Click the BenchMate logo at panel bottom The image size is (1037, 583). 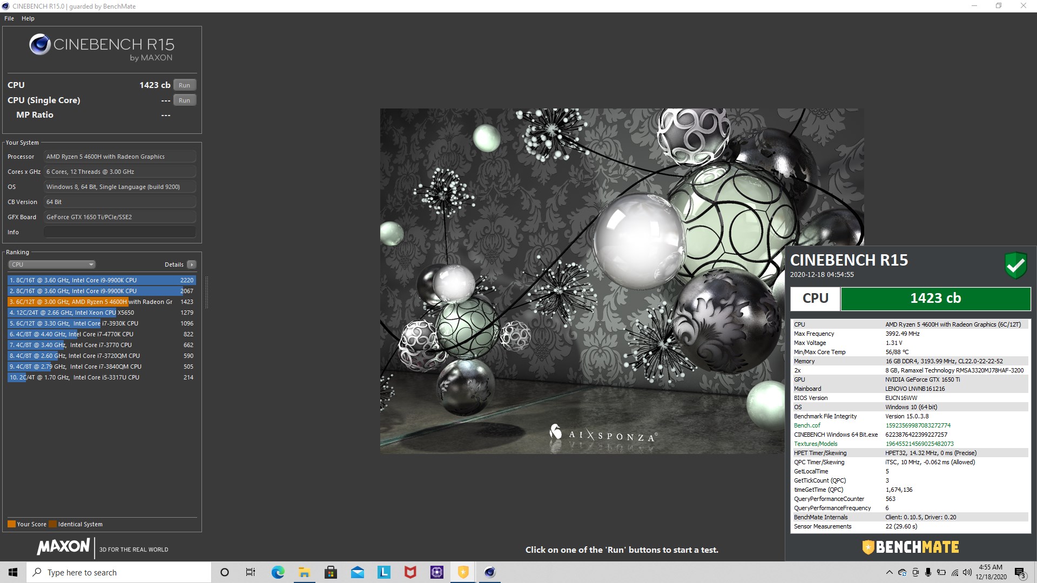click(911, 547)
